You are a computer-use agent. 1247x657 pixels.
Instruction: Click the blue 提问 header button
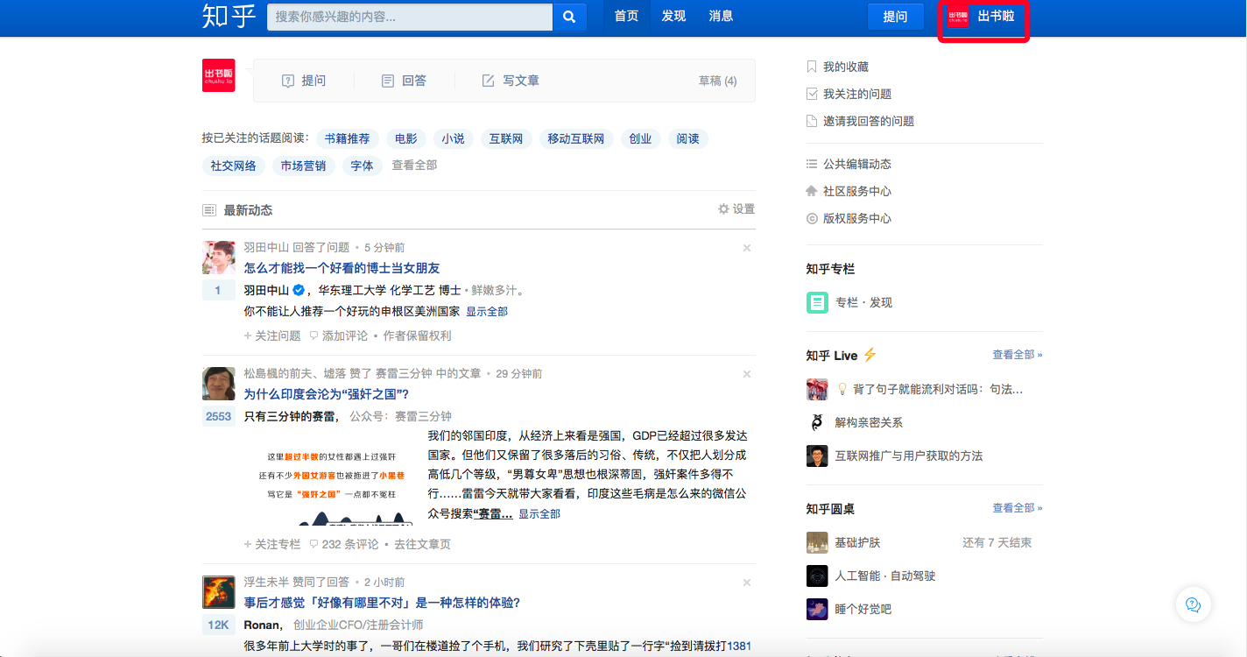[895, 17]
